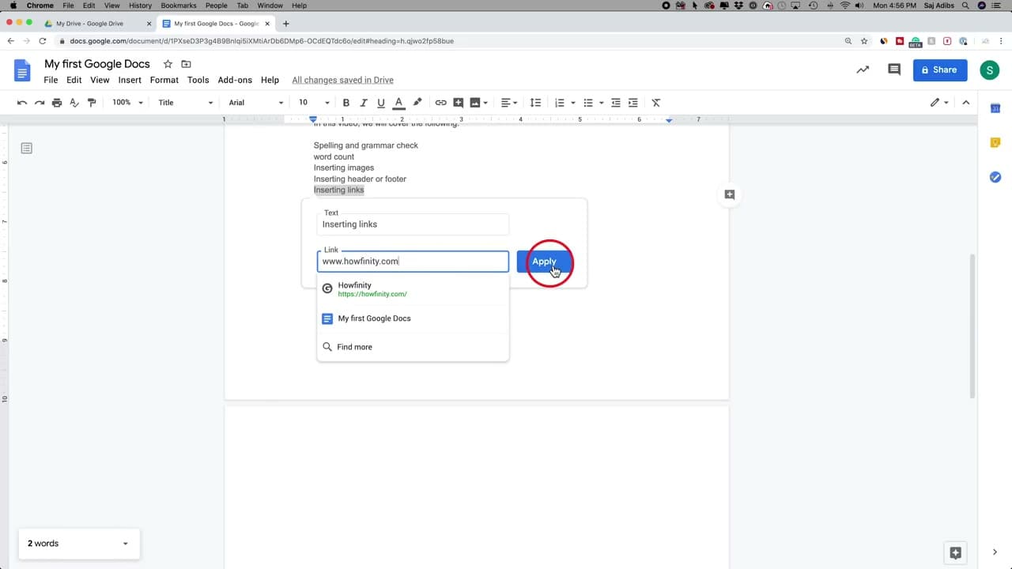Select the Howfinity link suggestion
This screenshot has width=1012, height=569.
(x=413, y=289)
